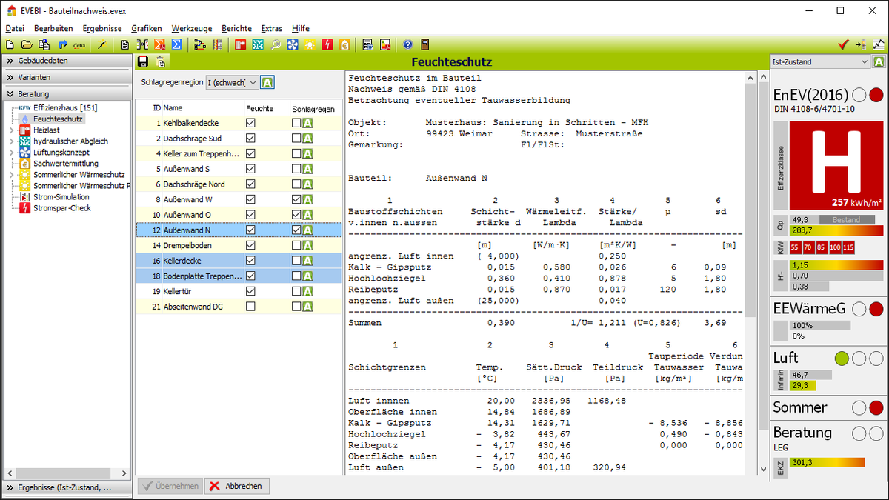Screen dimensions: 889x500
Task: Click the yellow sun toolbar icon
Action: point(310,44)
